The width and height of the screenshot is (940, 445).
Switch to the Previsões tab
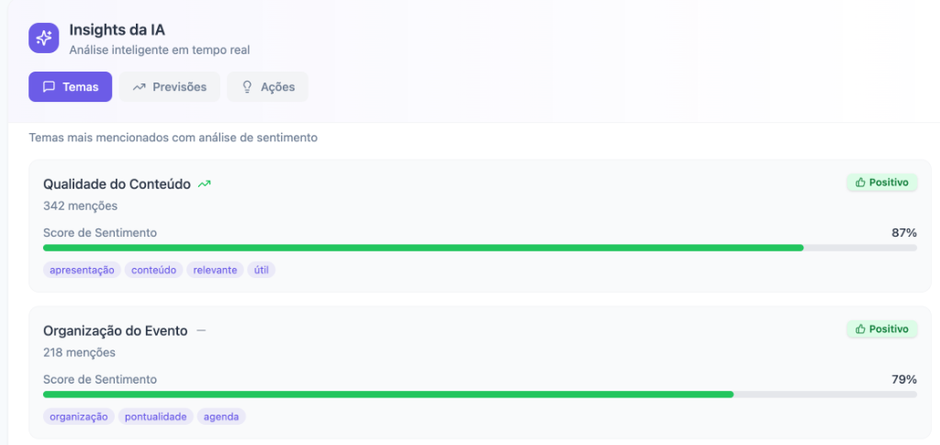click(170, 87)
